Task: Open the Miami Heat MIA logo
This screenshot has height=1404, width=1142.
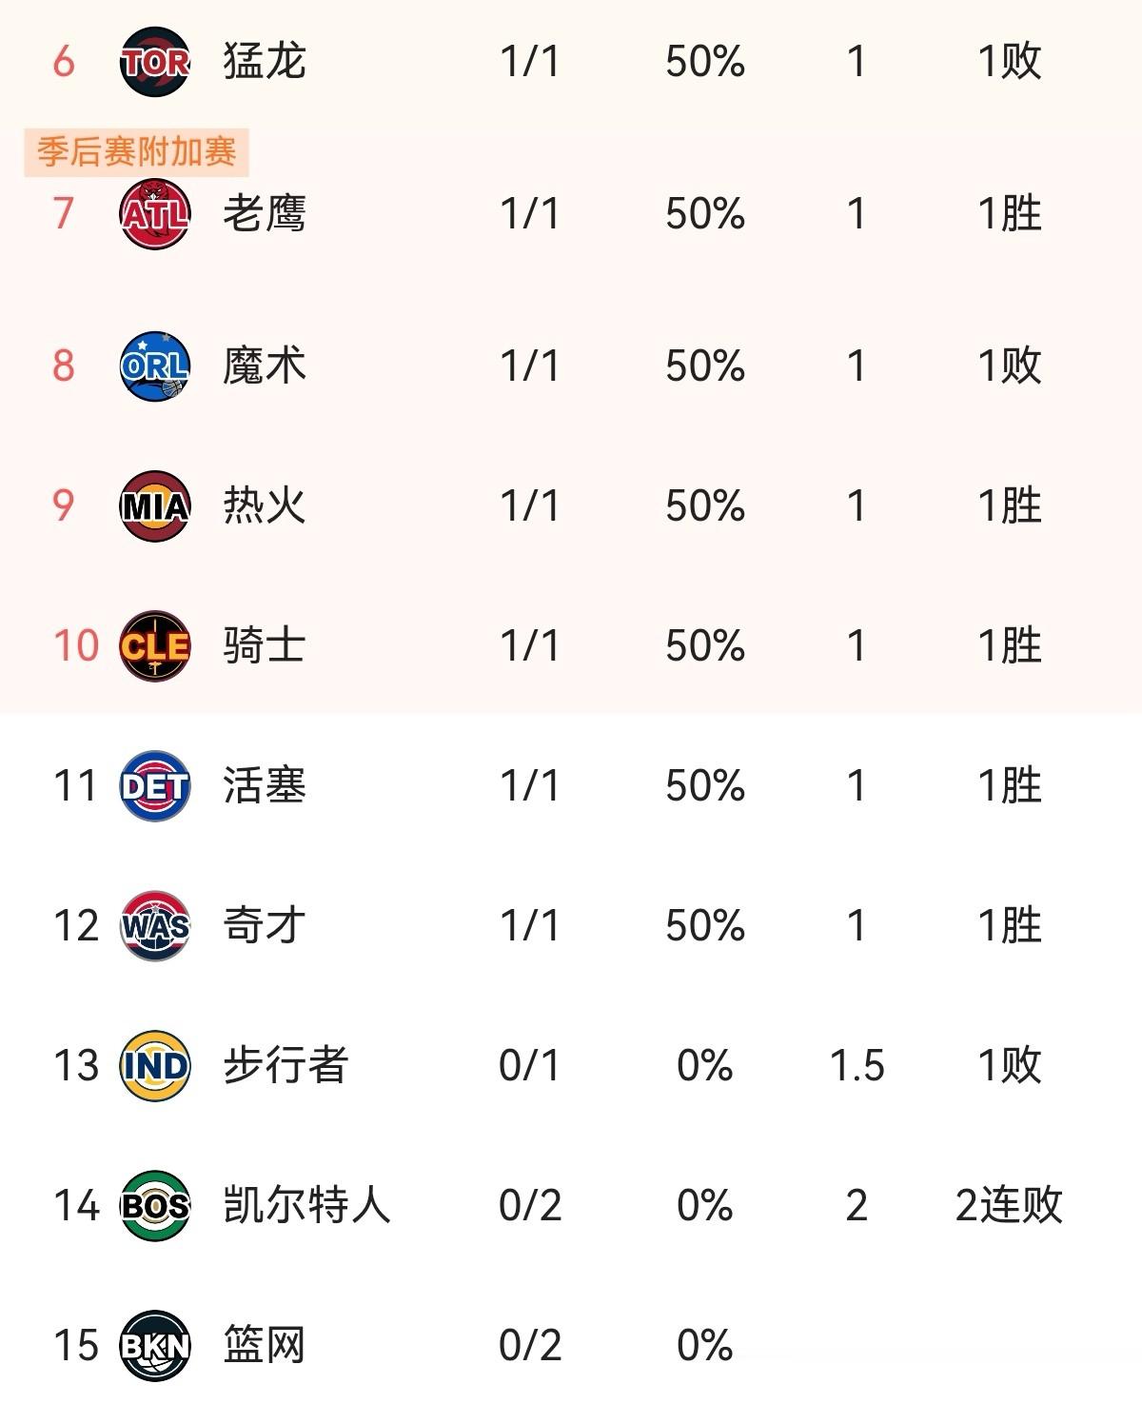Action: coord(155,505)
